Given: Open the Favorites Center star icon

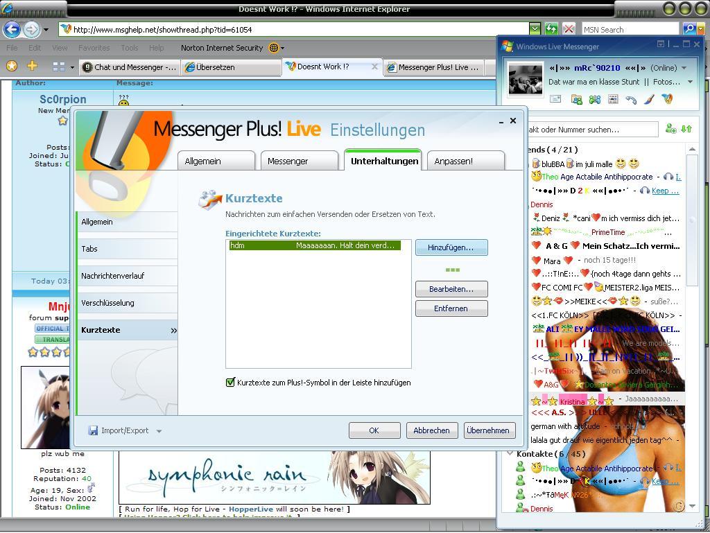Looking at the screenshot, I should coord(12,67).
